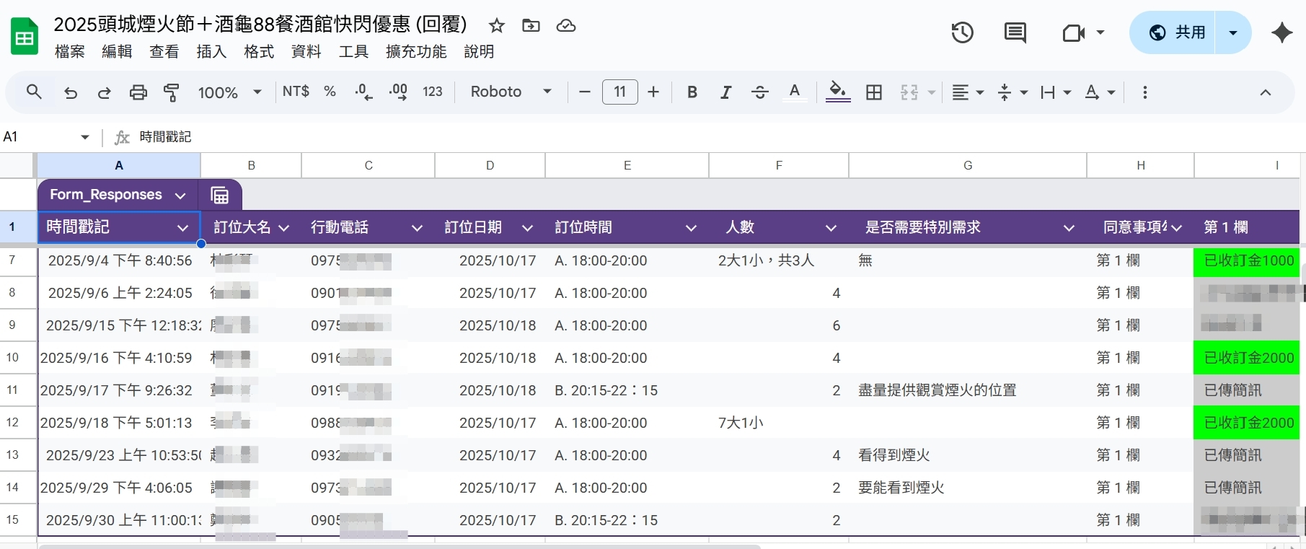1306x549 pixels.
Task: Search the menus with magnifier icon
Action: tap(34, 92)
